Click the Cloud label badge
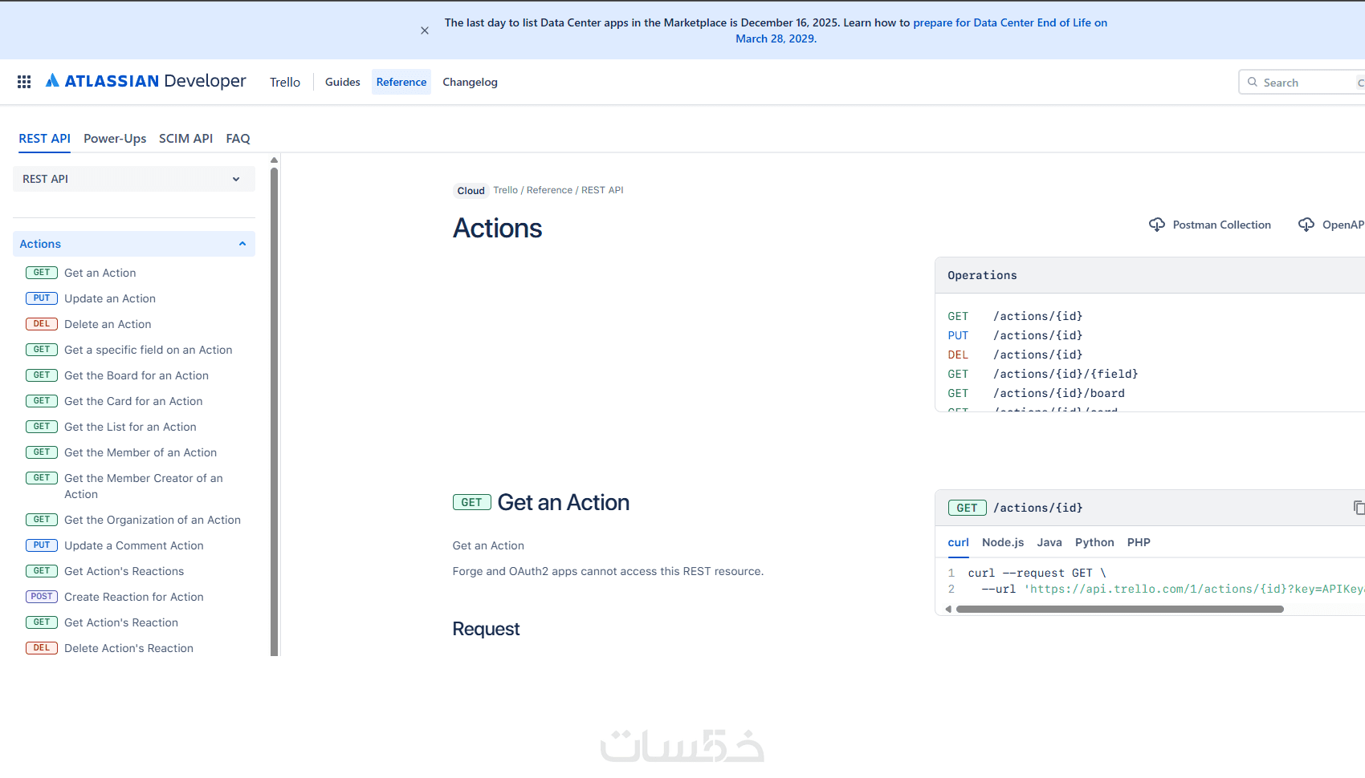The width and height of the screenshot is (1365, 778). pyautogui.click(x=471, y=191)
